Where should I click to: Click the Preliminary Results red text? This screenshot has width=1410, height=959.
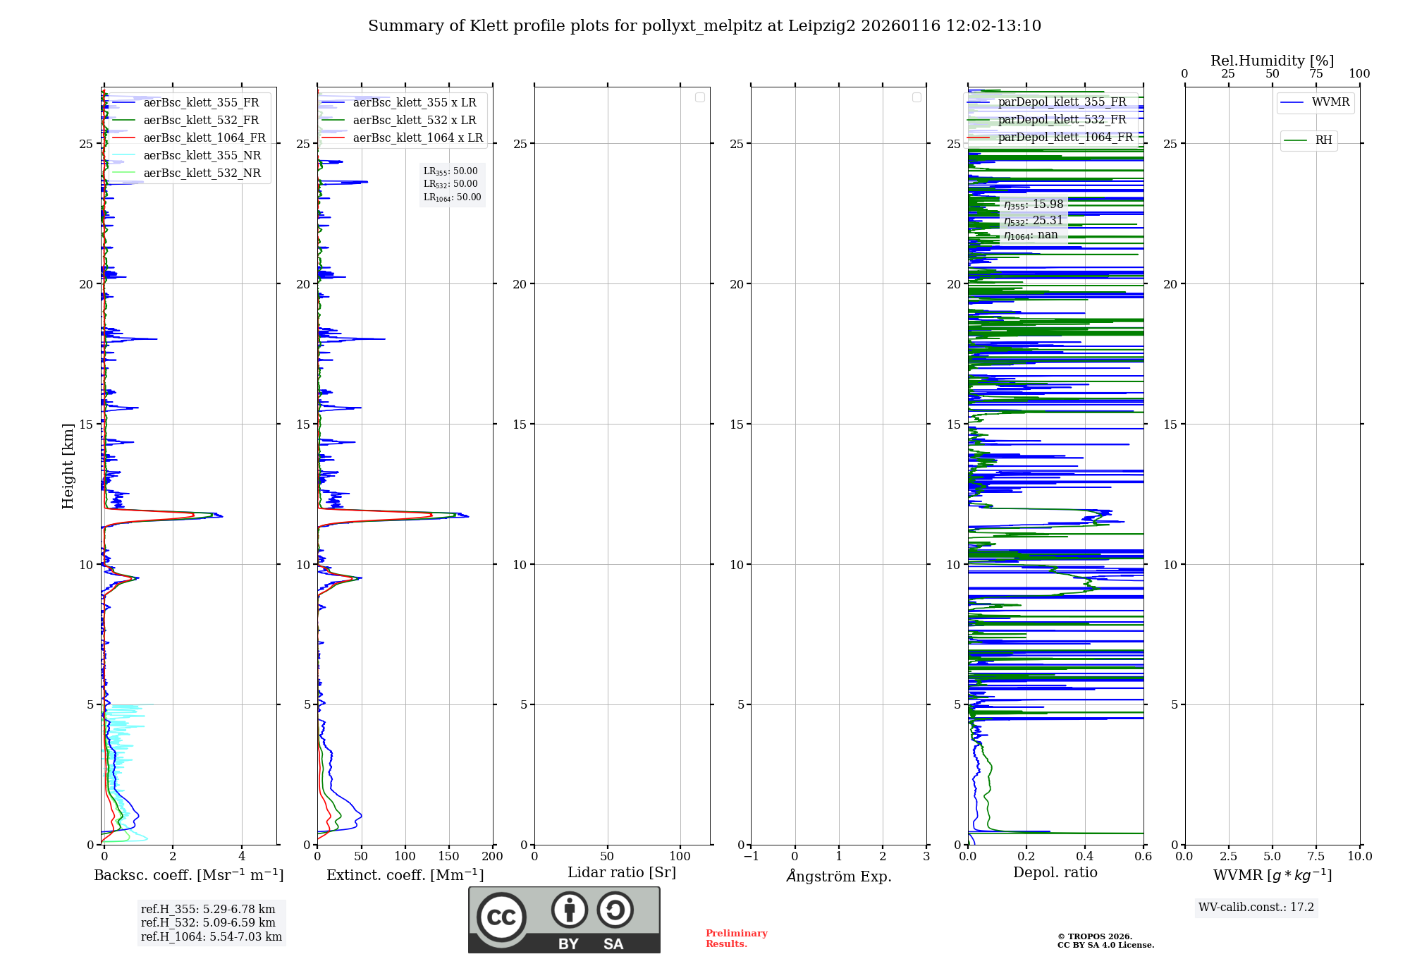(736, 938)
